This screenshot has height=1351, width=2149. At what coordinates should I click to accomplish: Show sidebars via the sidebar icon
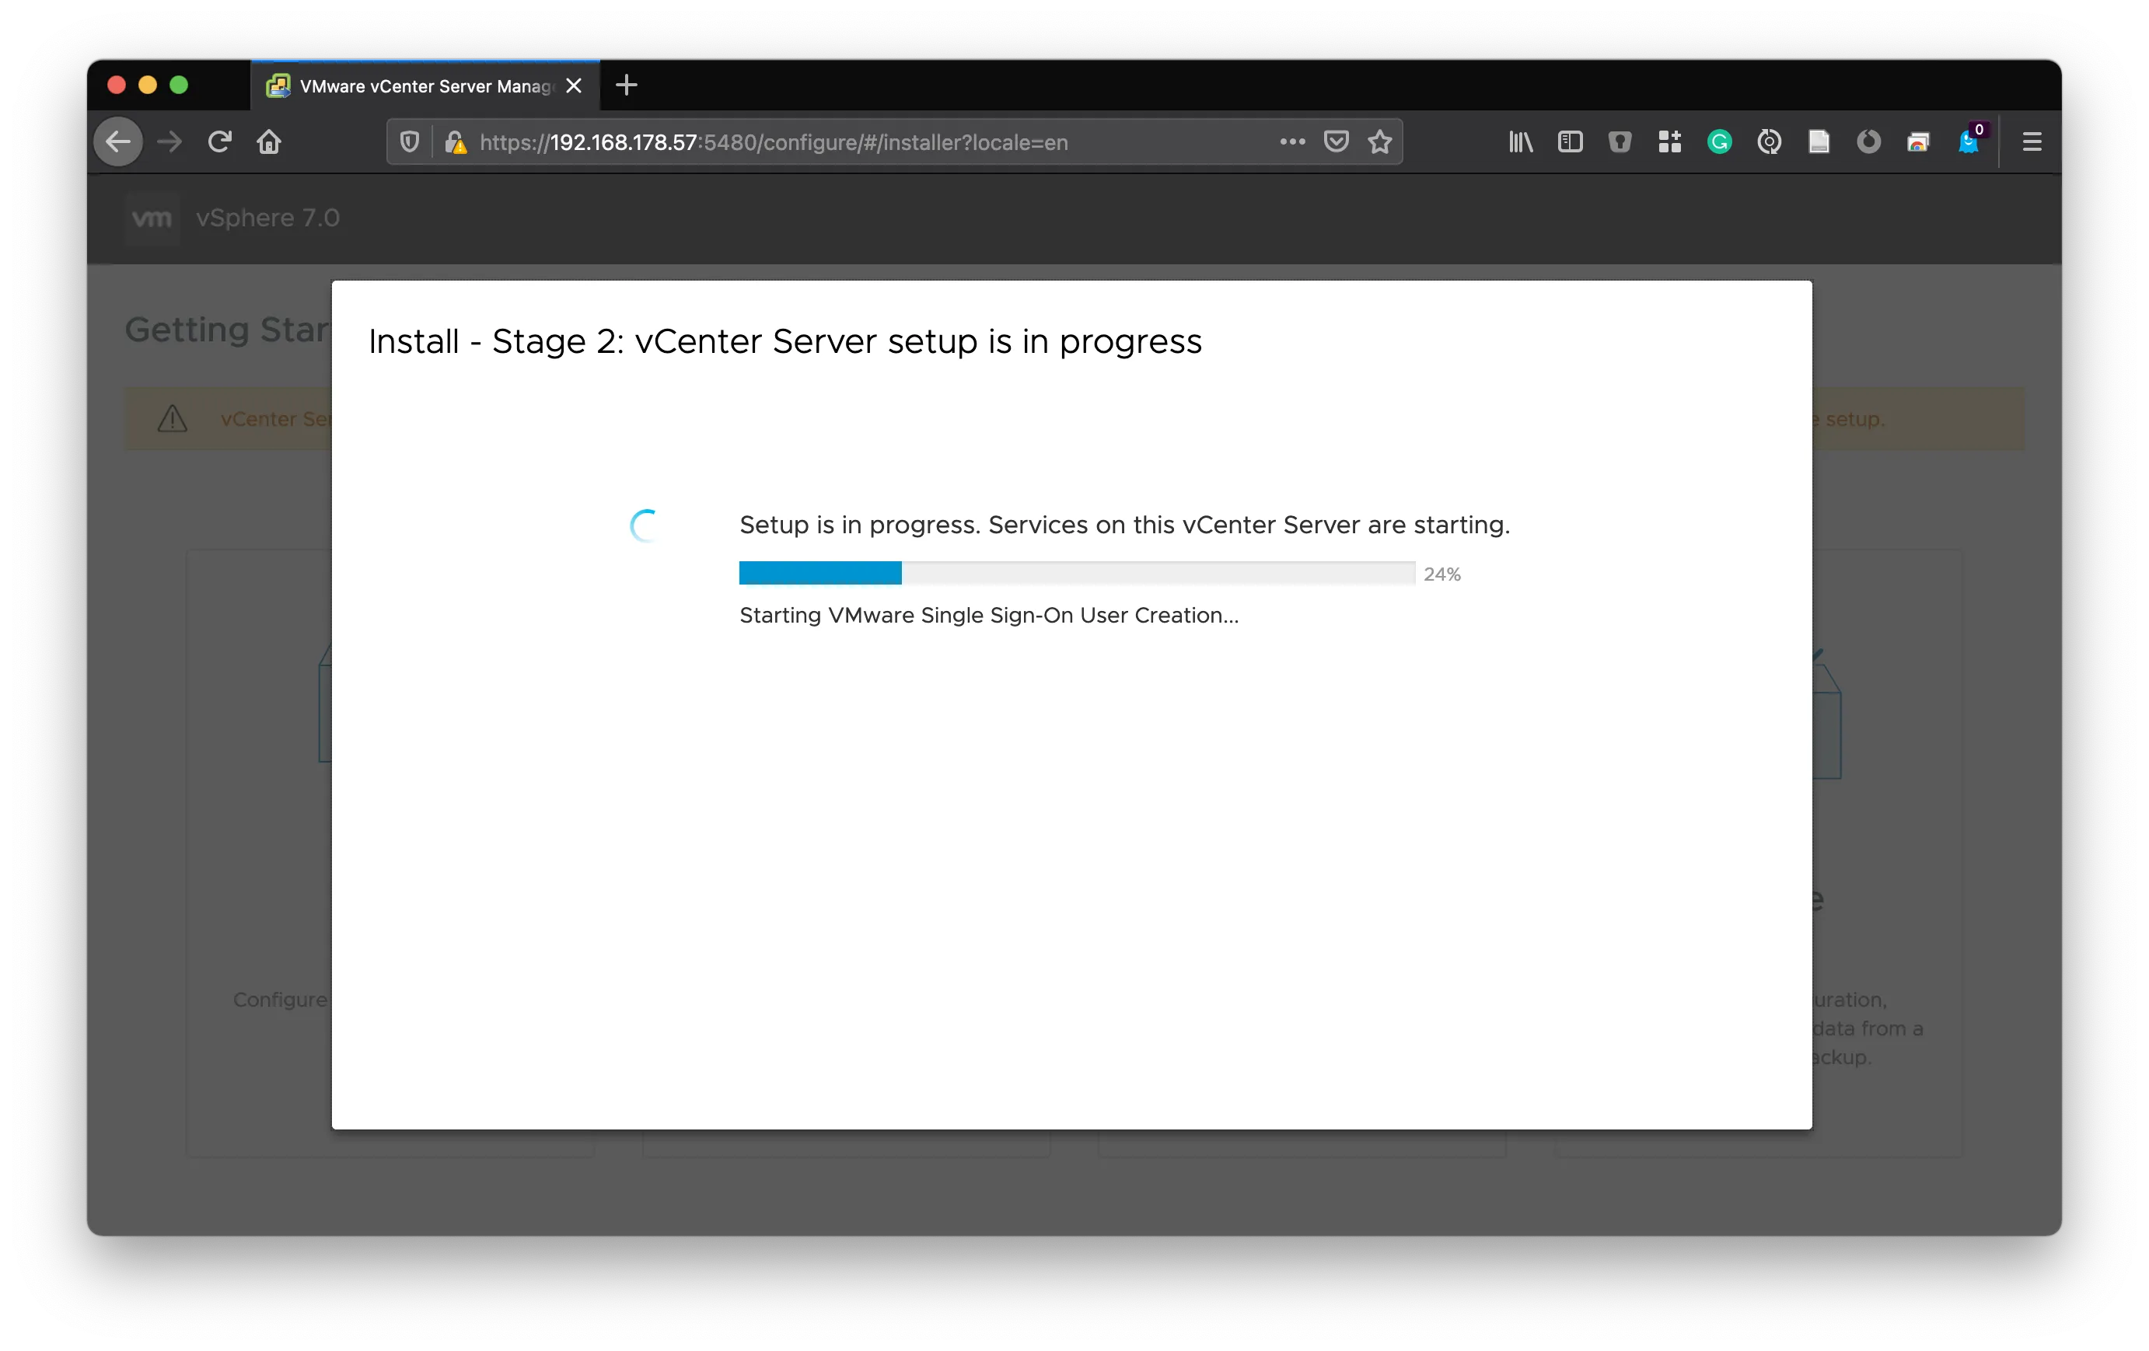tap(1570, 142)
